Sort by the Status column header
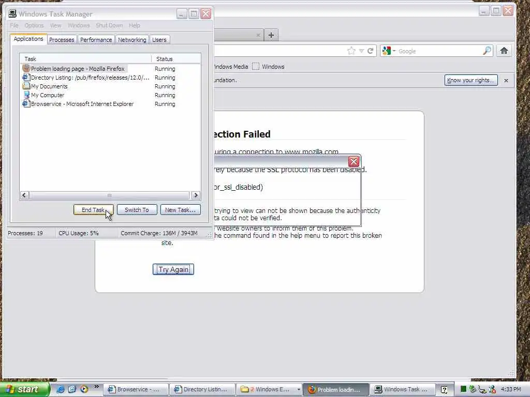The width and height of the screenshot is (530, 397). (x=176, y=59)
